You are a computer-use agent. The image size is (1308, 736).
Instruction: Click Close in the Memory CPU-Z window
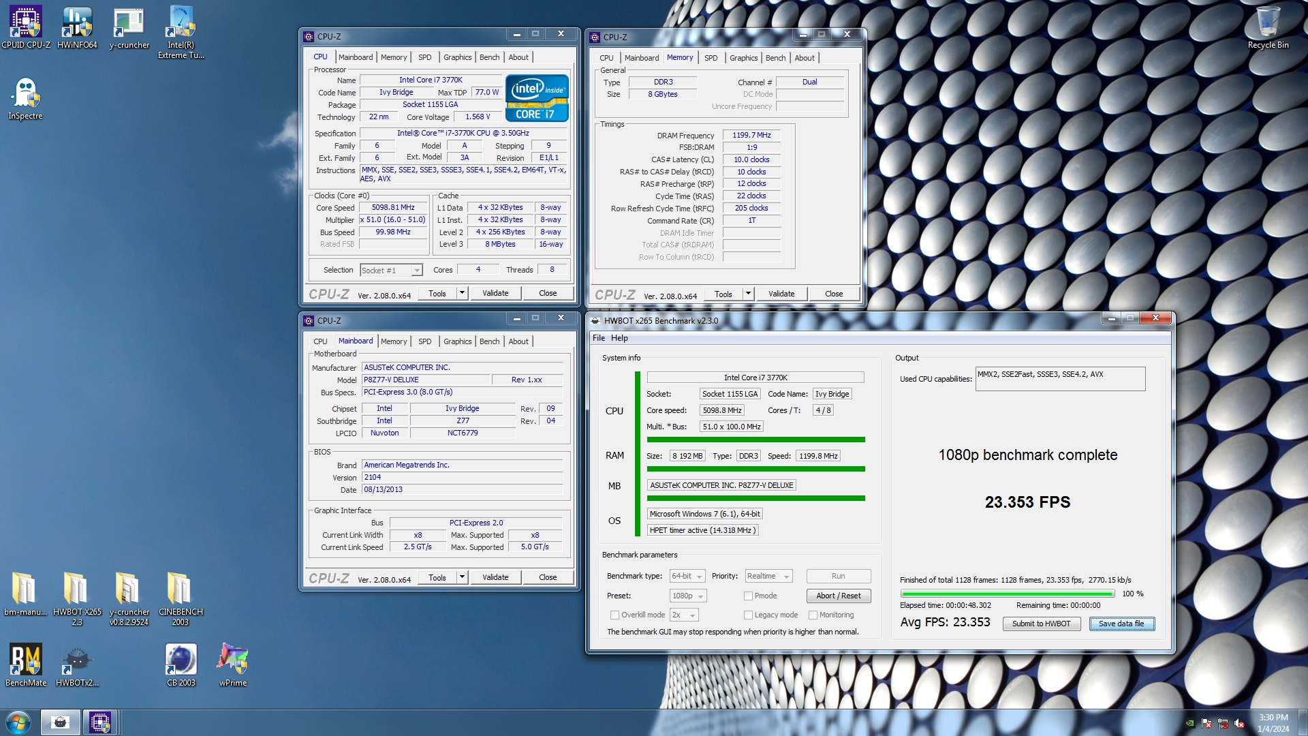(834, 294)
